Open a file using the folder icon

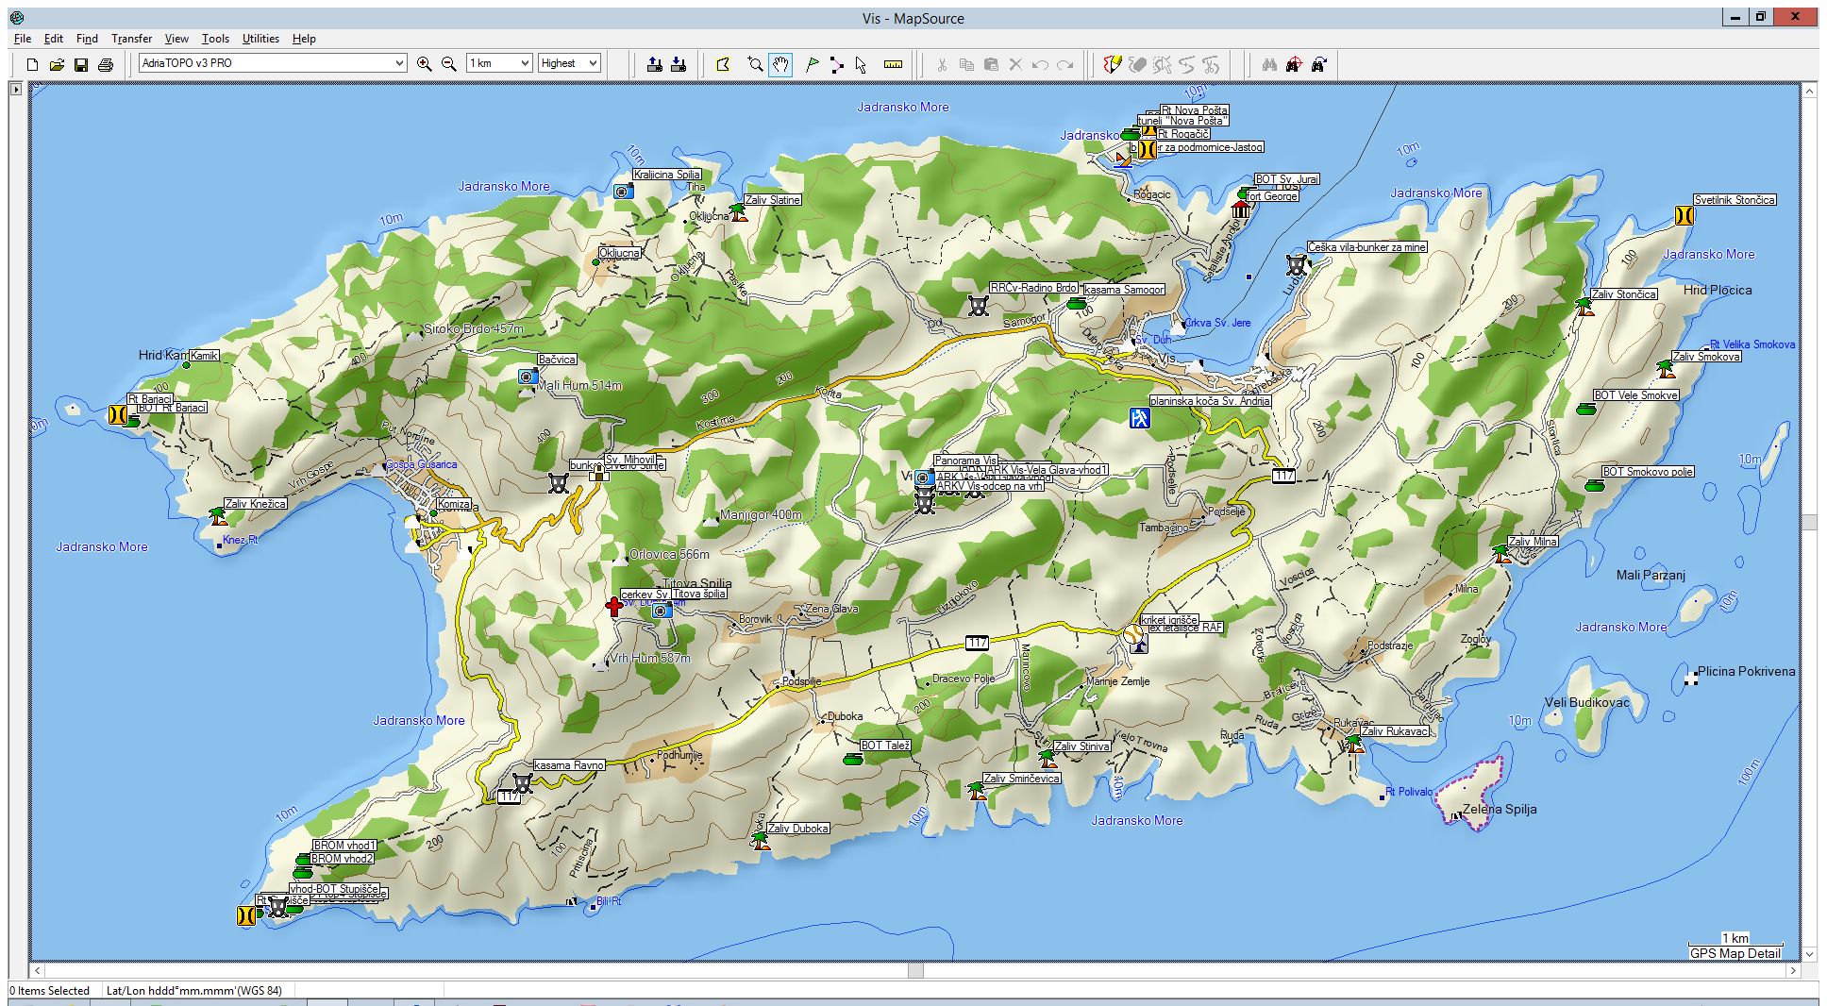pos(57,64)
